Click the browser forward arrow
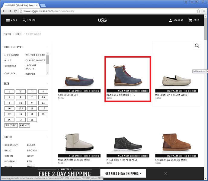Viewport: 208px width, 181px height. pos(10,11)
